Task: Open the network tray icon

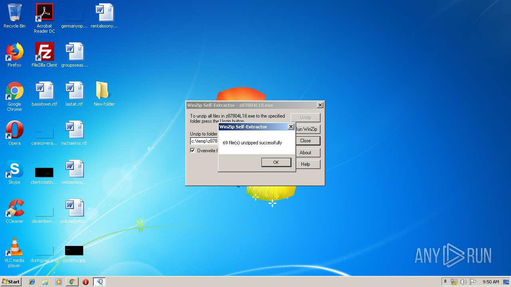Action: click(x=454, y=282)
